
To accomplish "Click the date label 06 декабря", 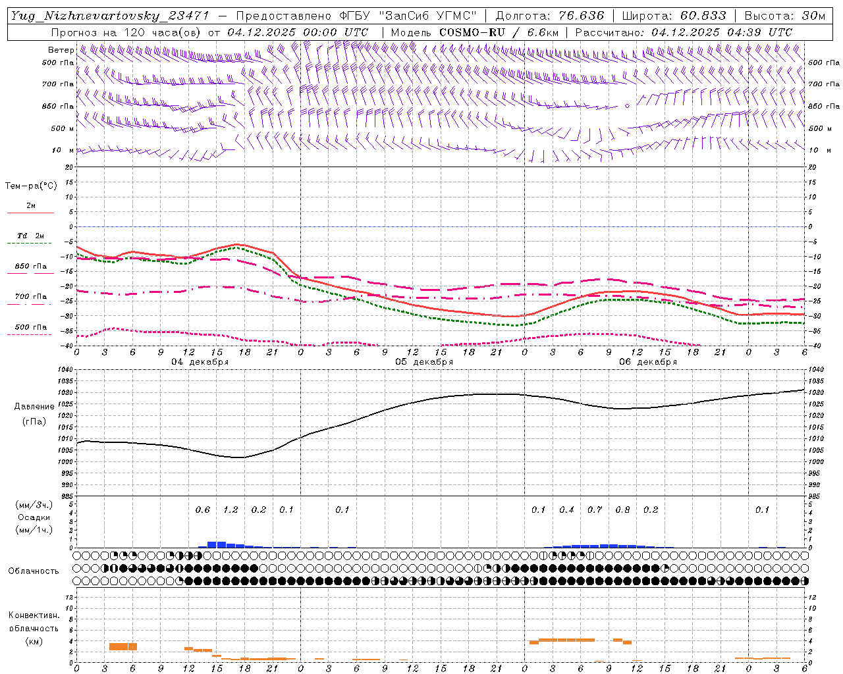I will 648,362.
